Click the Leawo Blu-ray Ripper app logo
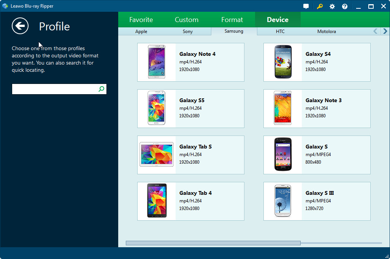Screen dimensions: 390x259 [5, 6]
